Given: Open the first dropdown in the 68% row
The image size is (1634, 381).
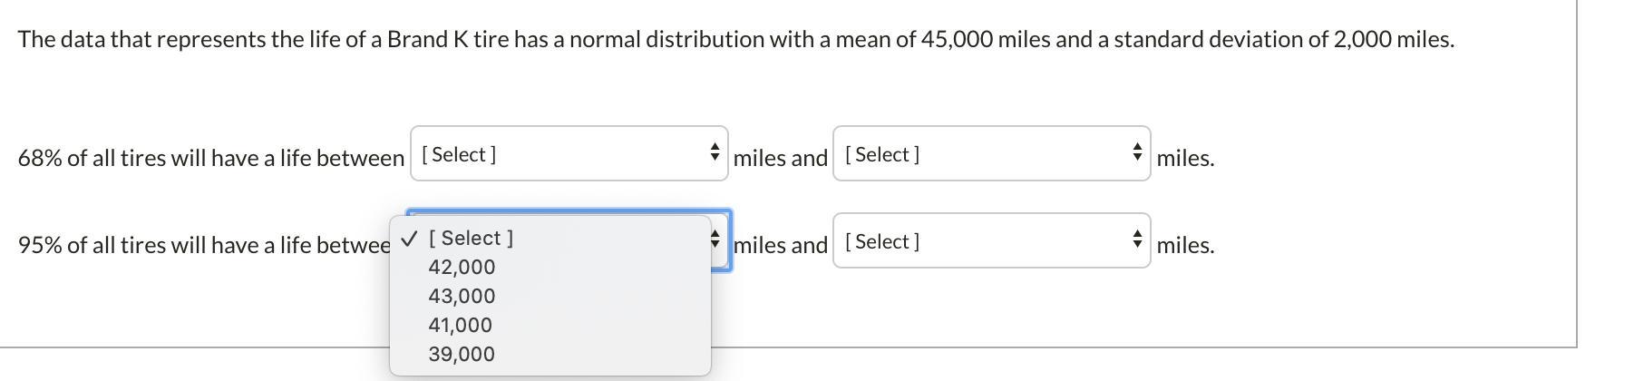Looking at the screenshot, I should pyautogui.click(x=569, y=154).
